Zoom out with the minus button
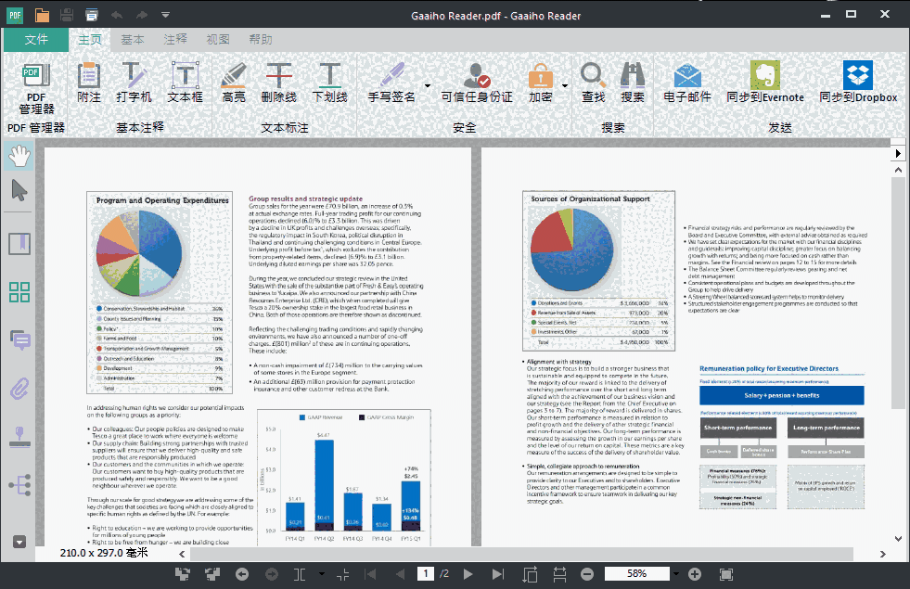The image size is (910, 589). point(587,574)
